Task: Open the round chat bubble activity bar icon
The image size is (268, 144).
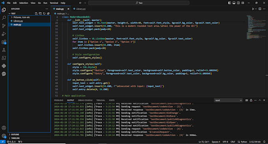Action: pos(4,74)
